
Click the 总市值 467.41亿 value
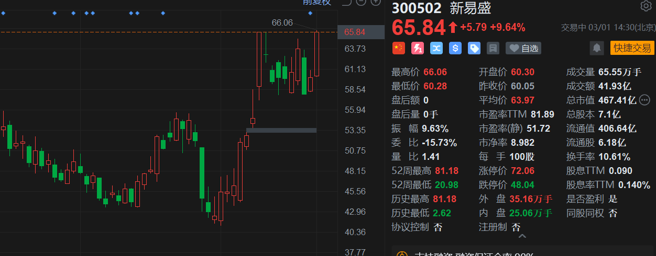click(x=617, y=100)
